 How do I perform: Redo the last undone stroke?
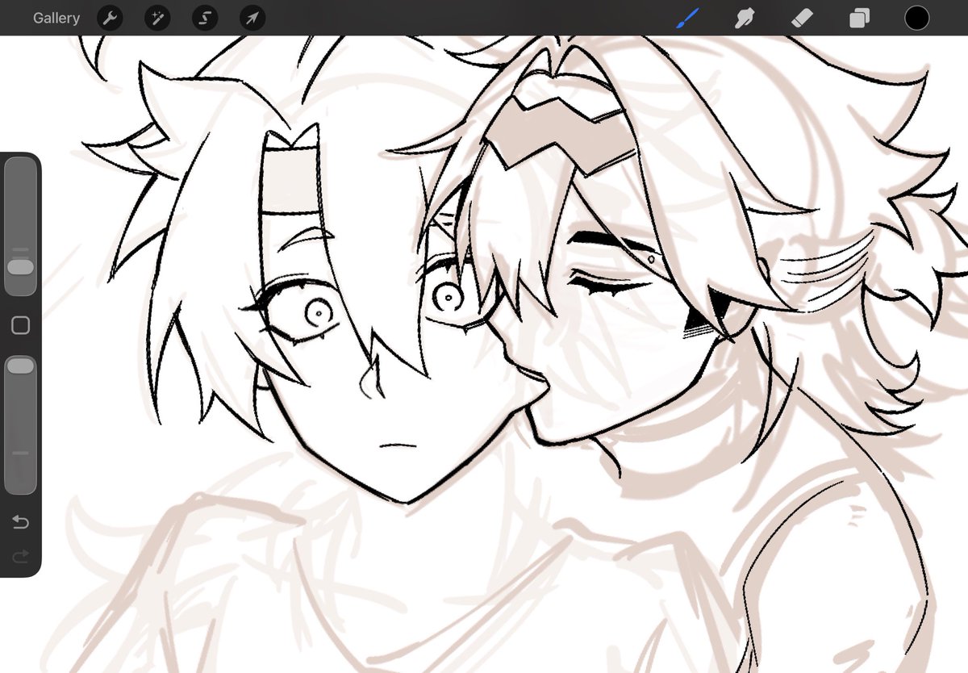[x=20, y=556]
